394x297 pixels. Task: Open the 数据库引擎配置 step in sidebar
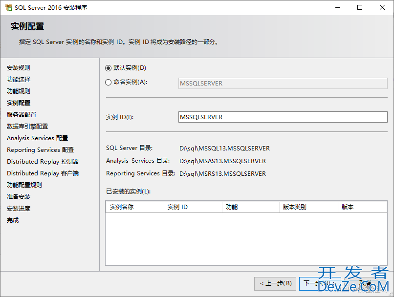click(x=27, y=127)
